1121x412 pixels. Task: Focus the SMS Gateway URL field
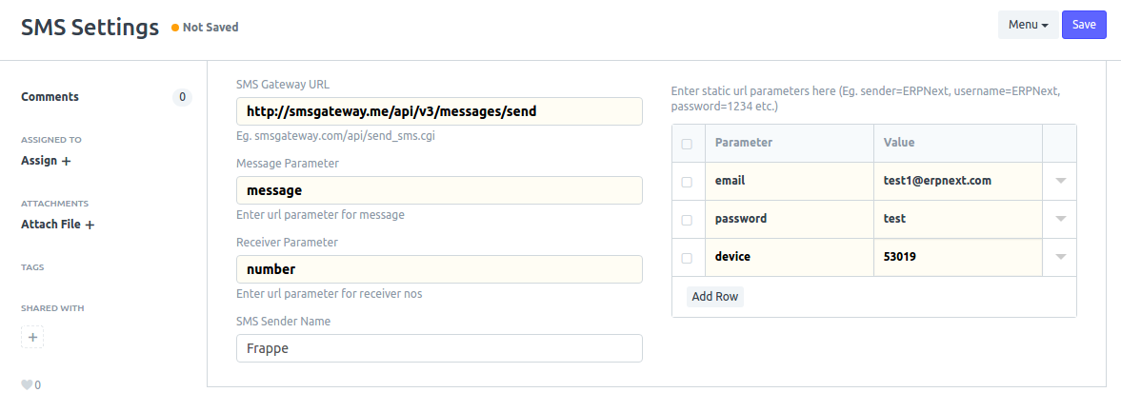click(439, 111)
